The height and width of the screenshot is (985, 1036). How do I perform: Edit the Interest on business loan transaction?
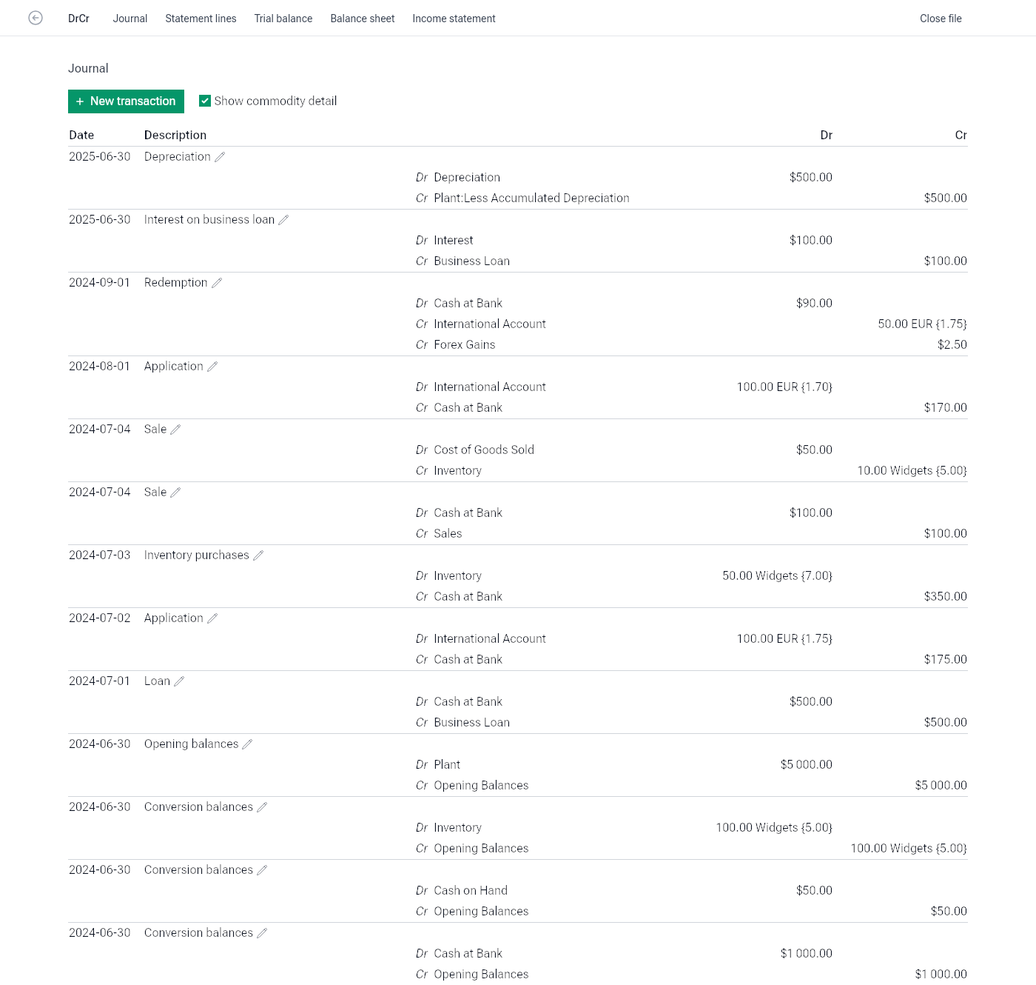[x=283, y=220]
